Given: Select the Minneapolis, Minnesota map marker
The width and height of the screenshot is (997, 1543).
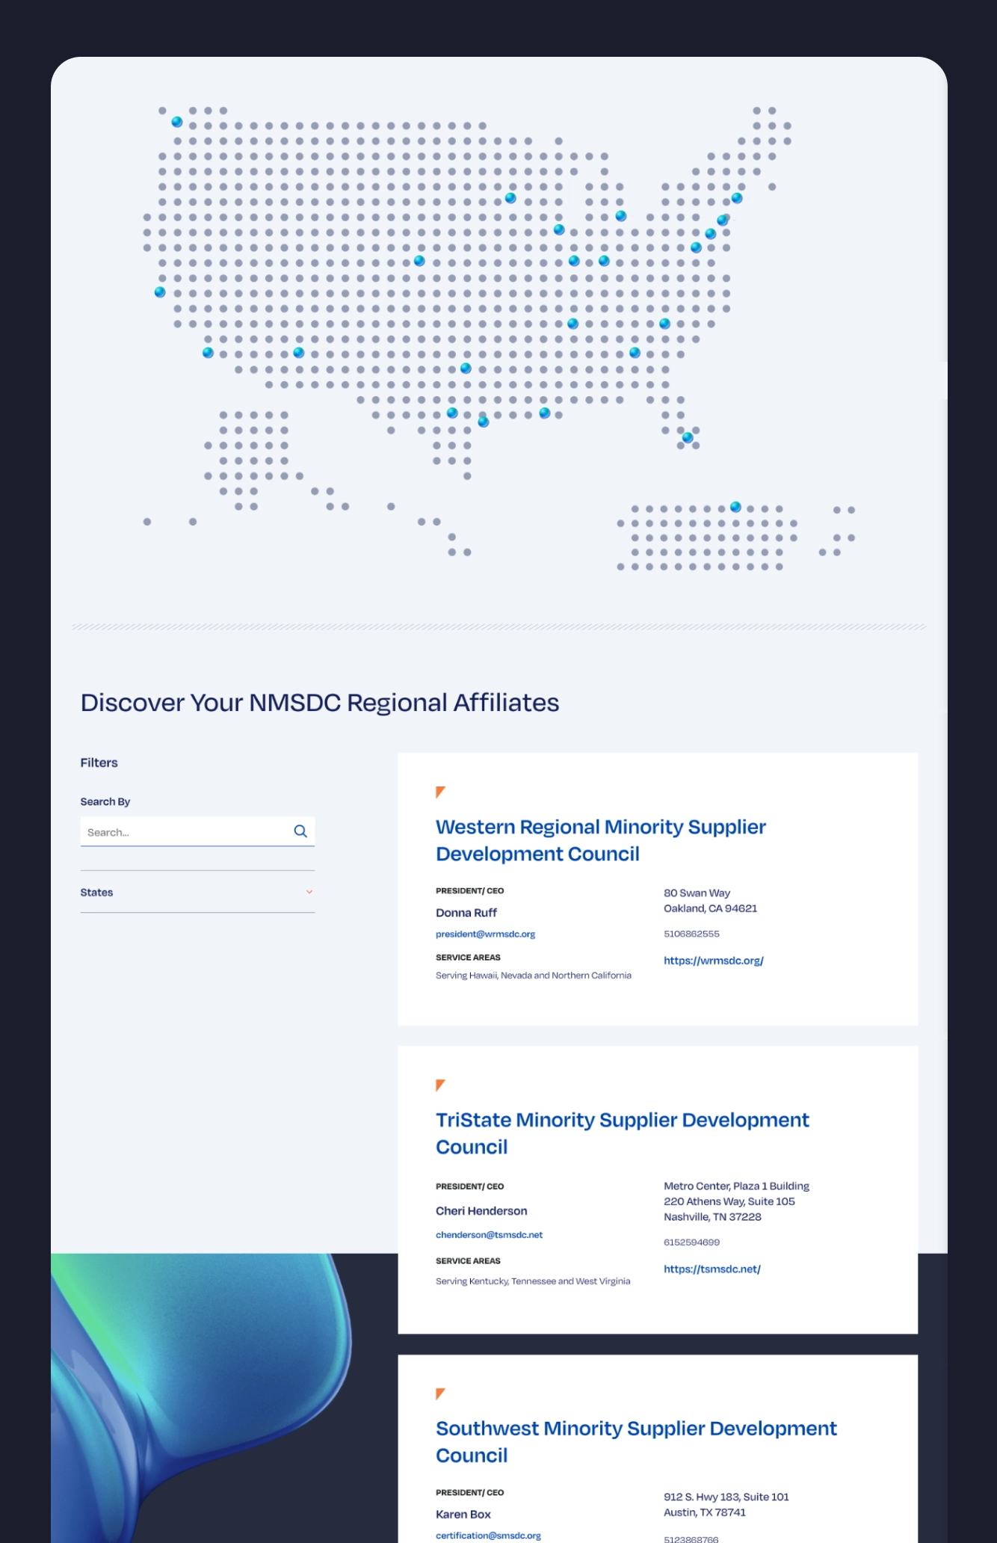Looking at the screenshot, I should (x=510, y=198).
